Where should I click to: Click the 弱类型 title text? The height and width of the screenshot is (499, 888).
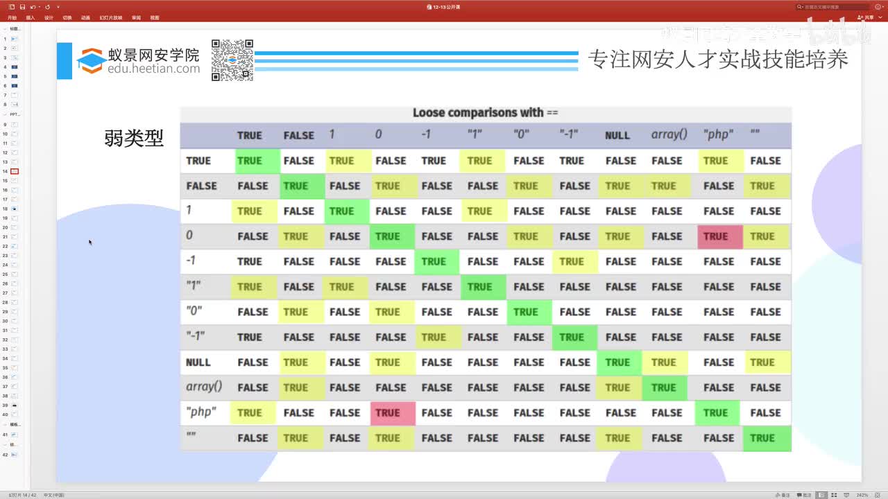click(134, 138)
